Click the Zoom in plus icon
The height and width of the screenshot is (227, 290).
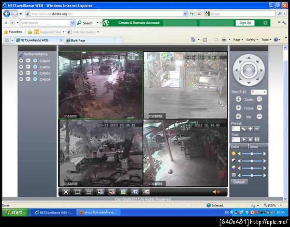238,99
